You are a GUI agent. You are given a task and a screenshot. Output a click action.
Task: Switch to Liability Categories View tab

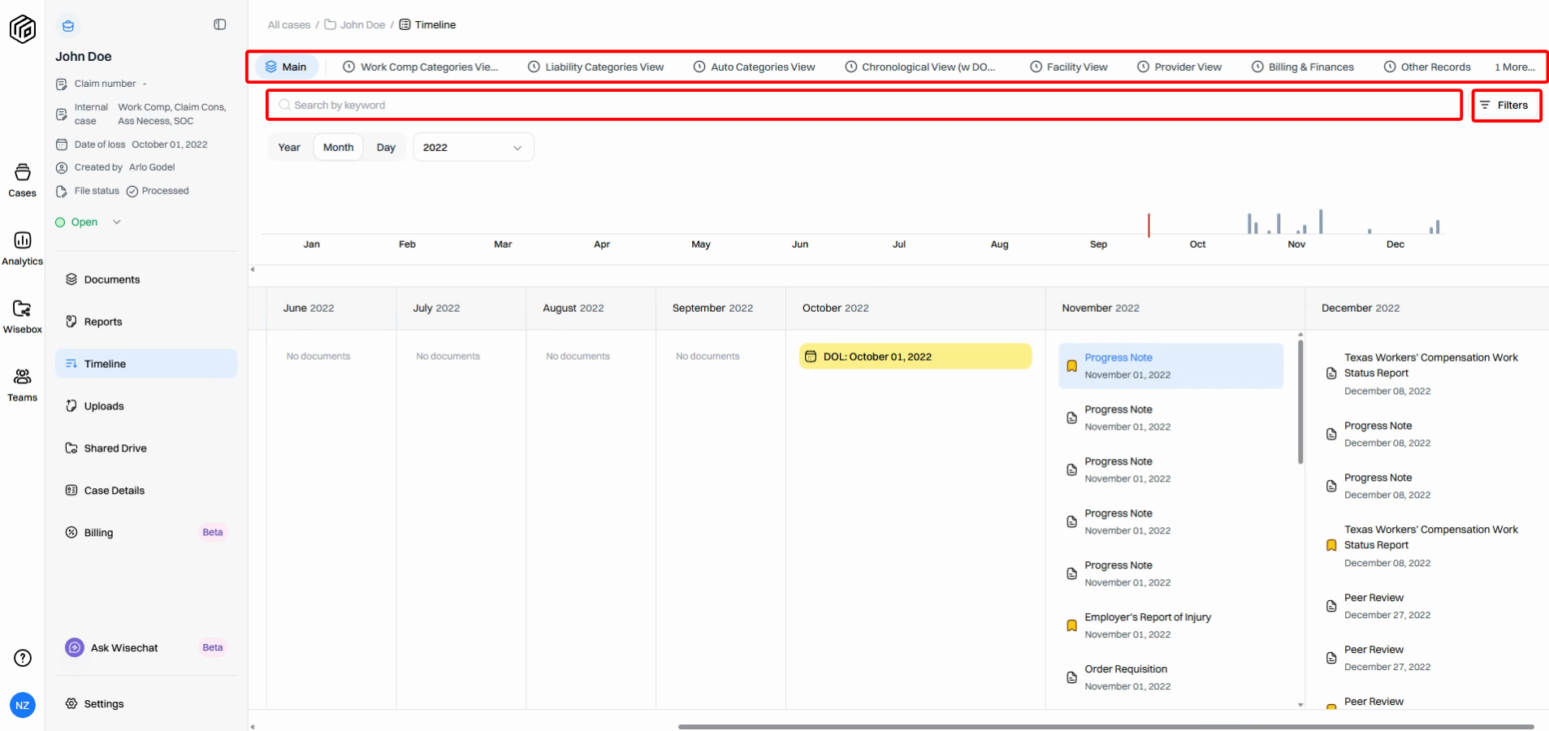point(595,67)
